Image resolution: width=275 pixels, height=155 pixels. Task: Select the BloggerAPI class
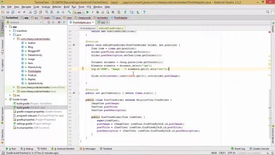tap(34, 51)
